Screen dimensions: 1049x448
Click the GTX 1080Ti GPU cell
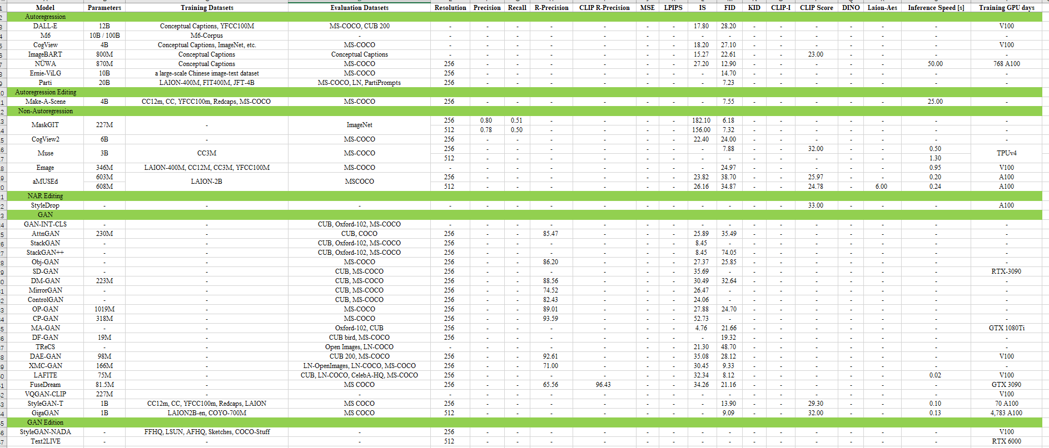coord(1007,328)
